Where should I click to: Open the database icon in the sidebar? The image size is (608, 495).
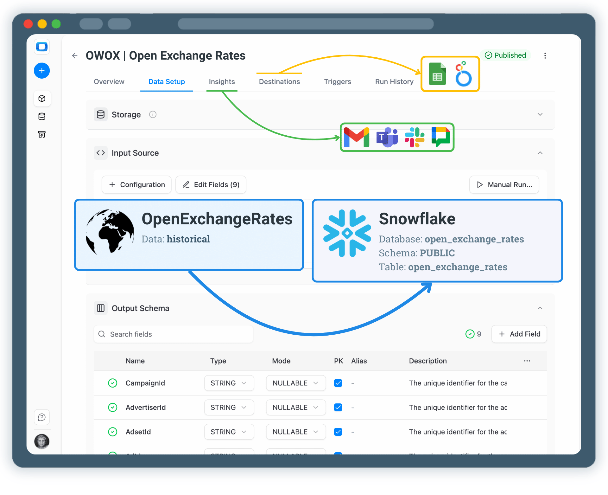pyautogui.click(x=42, y=116)
